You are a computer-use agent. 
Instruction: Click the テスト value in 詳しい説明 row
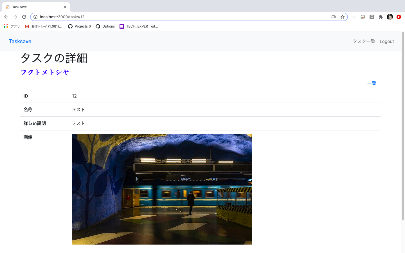[78, 123]
